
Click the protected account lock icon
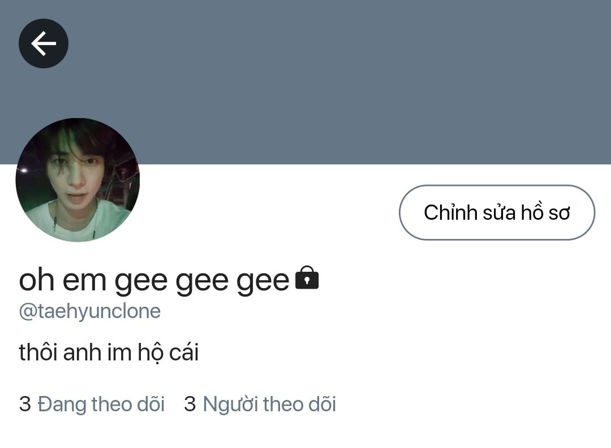307,277
